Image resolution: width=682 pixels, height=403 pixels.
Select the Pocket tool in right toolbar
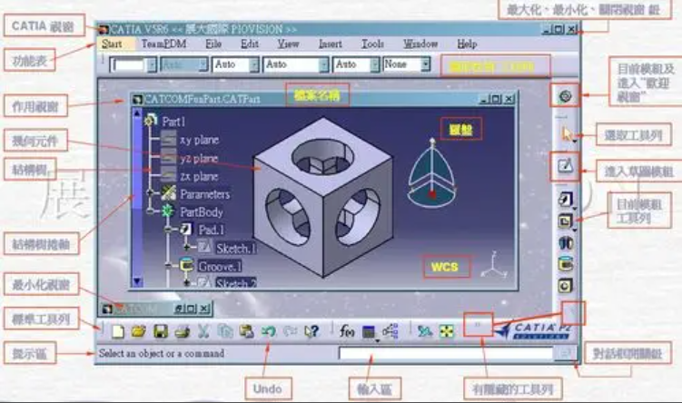click(x=565, y=221)
